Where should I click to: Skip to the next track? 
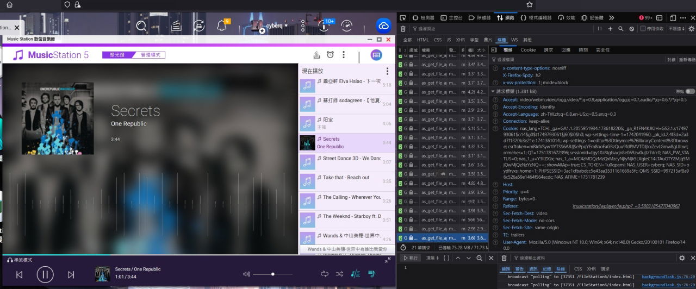(71, 274)
